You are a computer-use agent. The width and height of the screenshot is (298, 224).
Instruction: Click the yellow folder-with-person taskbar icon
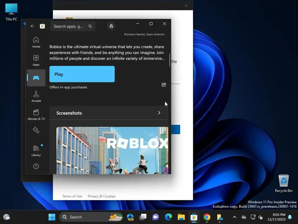point(220,217)
